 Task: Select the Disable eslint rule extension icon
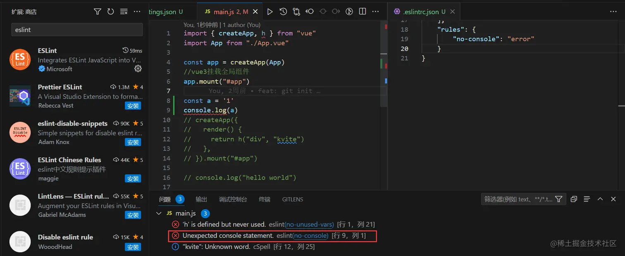click(20, 242)
